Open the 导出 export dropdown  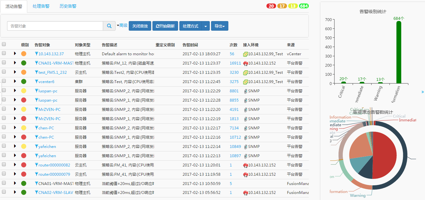(x=219, y=26)
